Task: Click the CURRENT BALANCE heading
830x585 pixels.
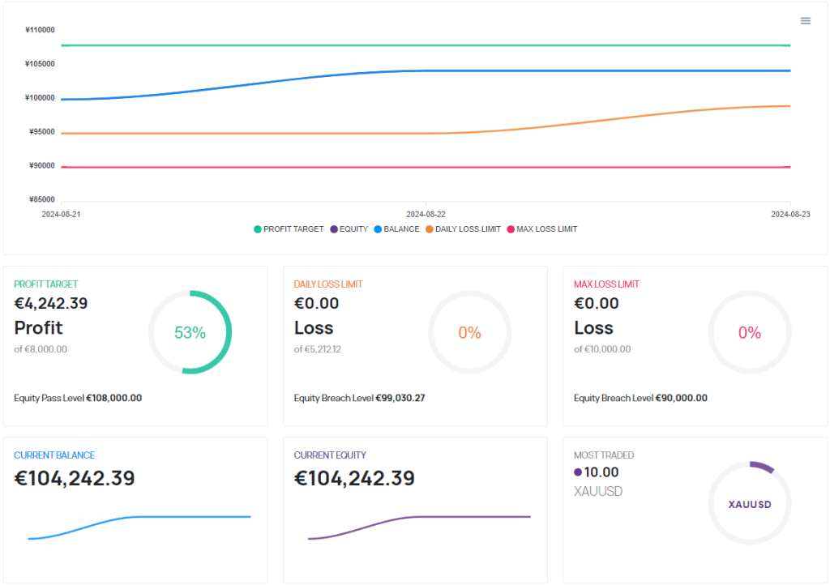Action: click(x=54, y=455)
